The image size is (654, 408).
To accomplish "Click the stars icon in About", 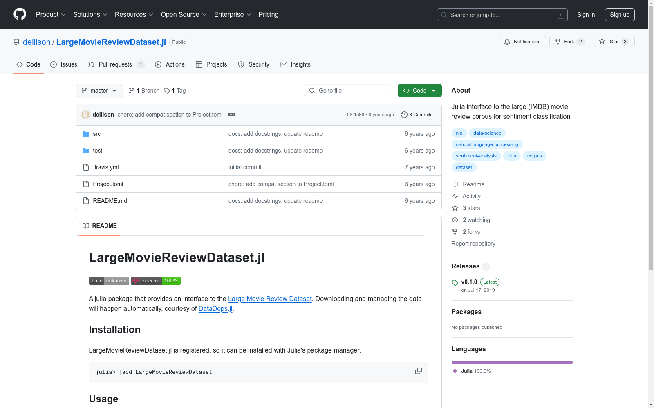I will pyautogui.click(x=455, y=208).
